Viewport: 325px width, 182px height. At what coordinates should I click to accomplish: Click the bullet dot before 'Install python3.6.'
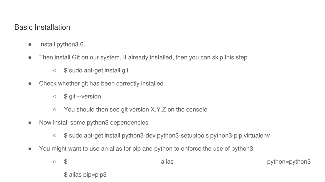tap(30, 45)
